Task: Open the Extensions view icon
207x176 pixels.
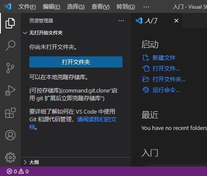Action: coord(10,113)
